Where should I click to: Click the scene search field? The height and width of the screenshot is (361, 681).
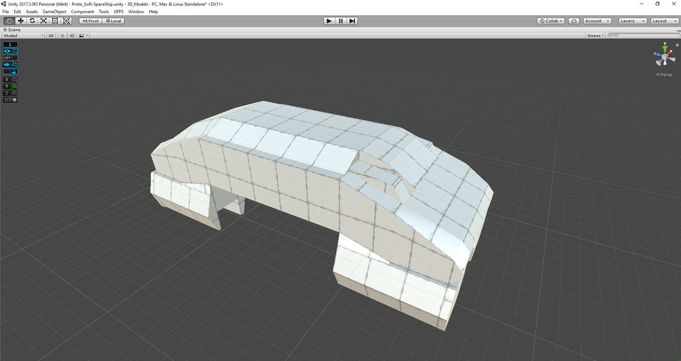click(642, 36)
